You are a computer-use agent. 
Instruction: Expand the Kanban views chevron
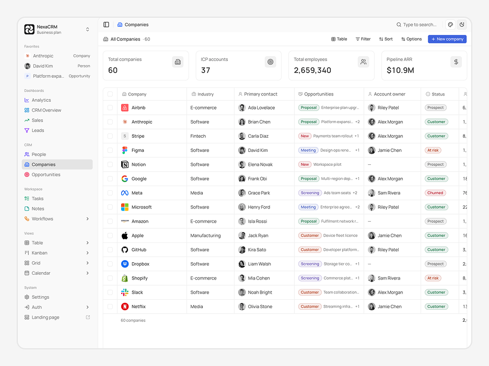(x=88, y=253)
